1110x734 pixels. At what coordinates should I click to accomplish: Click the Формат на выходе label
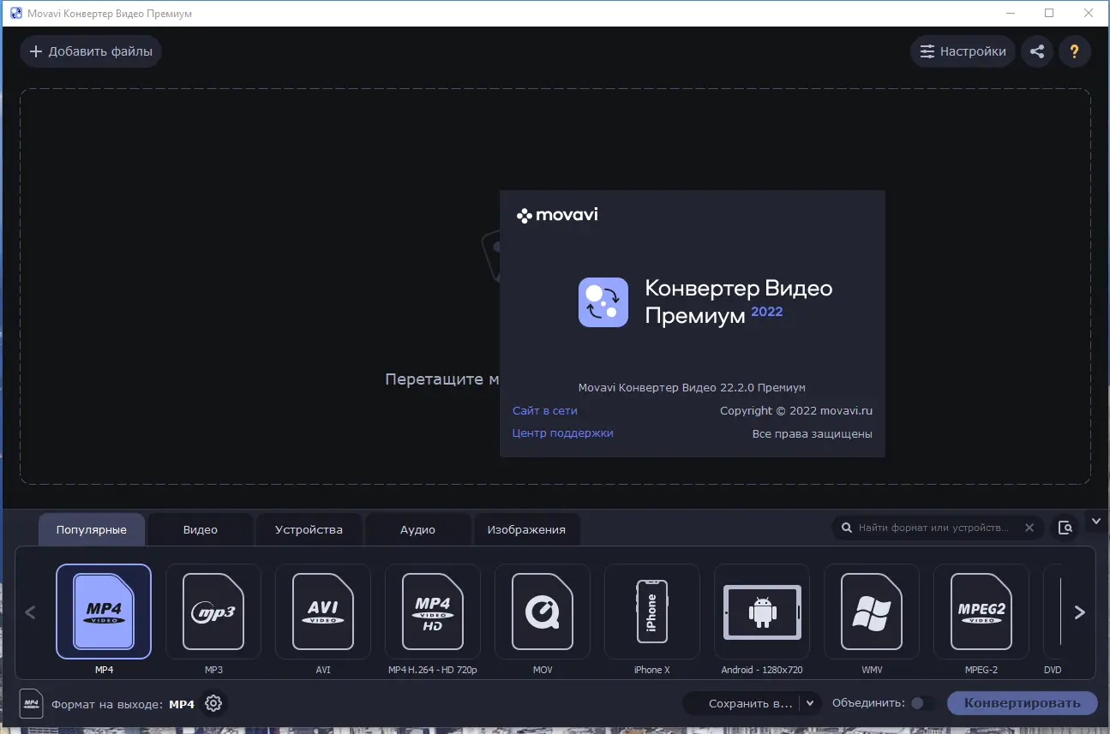(x=107, y=704)
